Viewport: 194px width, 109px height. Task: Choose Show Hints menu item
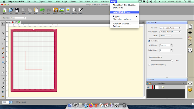tap(124, 8)
